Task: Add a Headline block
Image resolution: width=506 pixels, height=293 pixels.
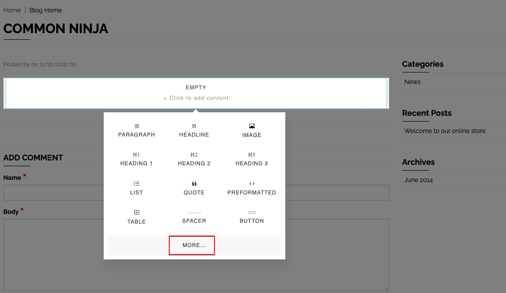Action: (x=194, y=130)
